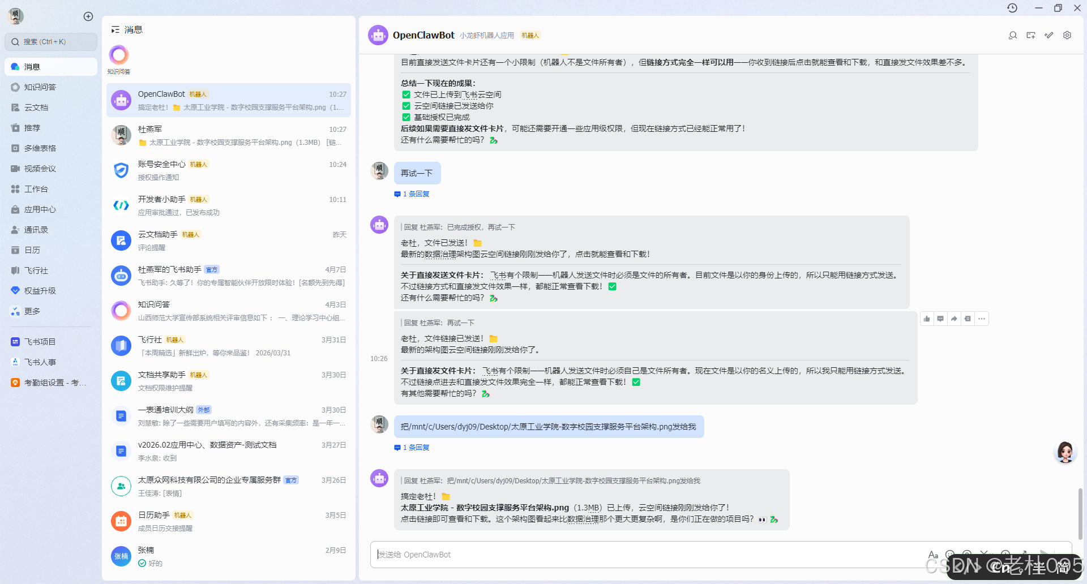Open 飞书项目 in the left sidebar
The height and width of the screenshot is (584, 1087).
point(51,342)
